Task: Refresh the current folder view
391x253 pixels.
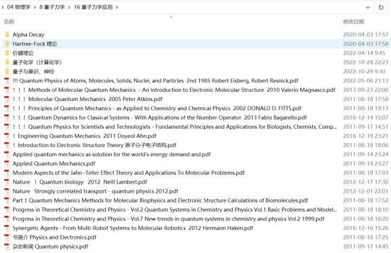Action: 382,7
